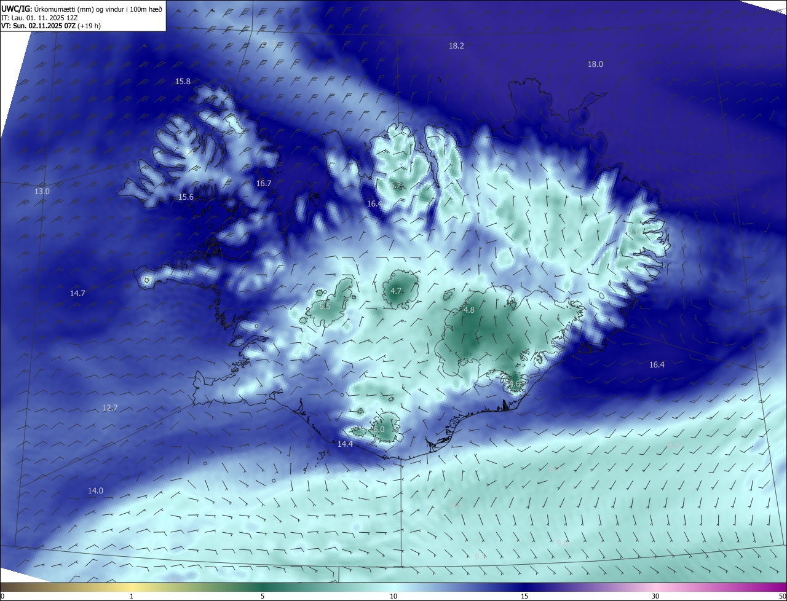This screenshot has width=787, height=601.
Task: Click the 14.0 map value
Action: (x=95, y=491)
